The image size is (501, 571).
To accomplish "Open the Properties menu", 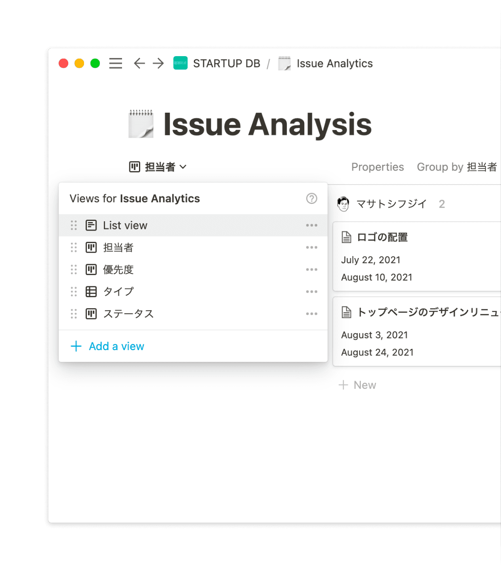I will [x=377, y=167].
